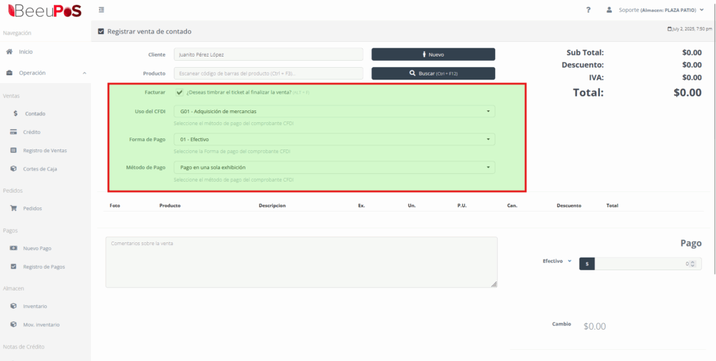Open the Inventario menu item

click(x=35, y=307)
